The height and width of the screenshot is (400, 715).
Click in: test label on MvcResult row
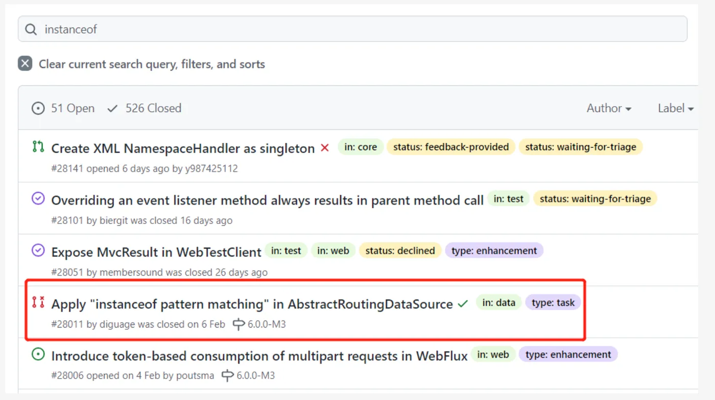point(286,251)
